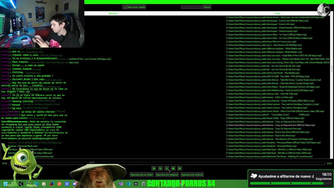Select Jerry Lee Lewis - Great Balls of Fire (1957) row

coord(274,55)
